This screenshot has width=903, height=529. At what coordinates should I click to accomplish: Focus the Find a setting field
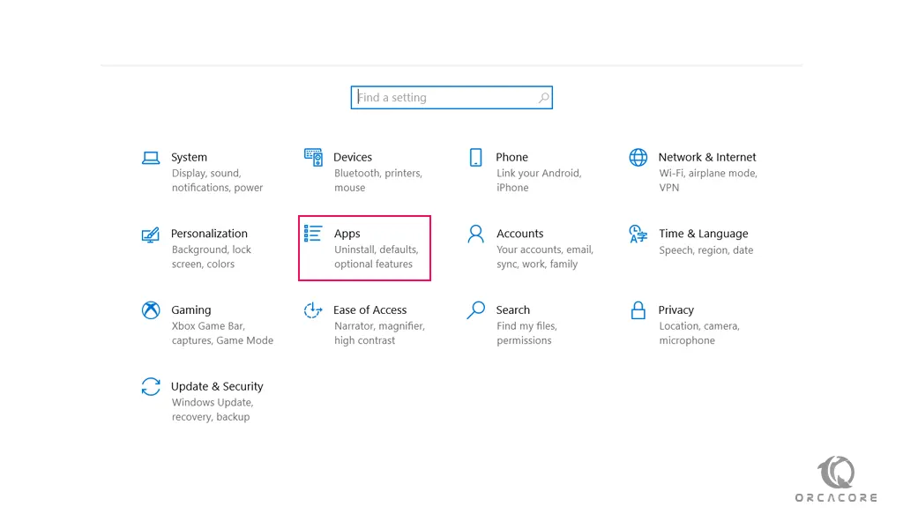point(451,98)
